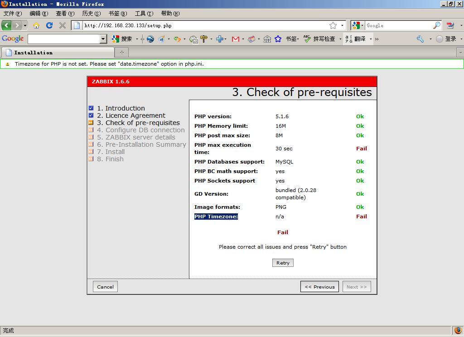Click the Google Earth globe icon
The height and width of the screenshot is (337, 464).
click(x=150, y=39)
